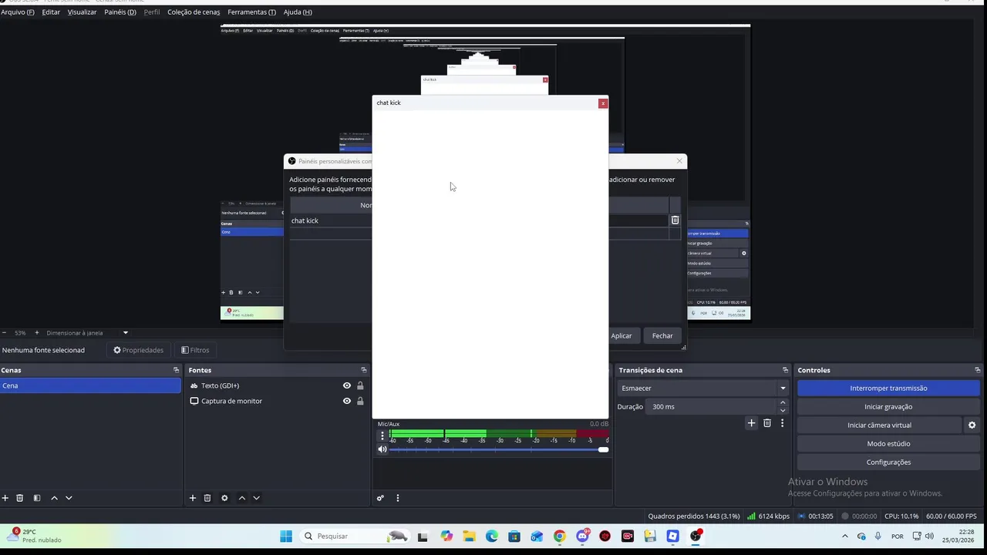The width and height of the screenshot is (987, 555).
Task: Open Coleção de cenas menu
Action: [x=194, y=12]
